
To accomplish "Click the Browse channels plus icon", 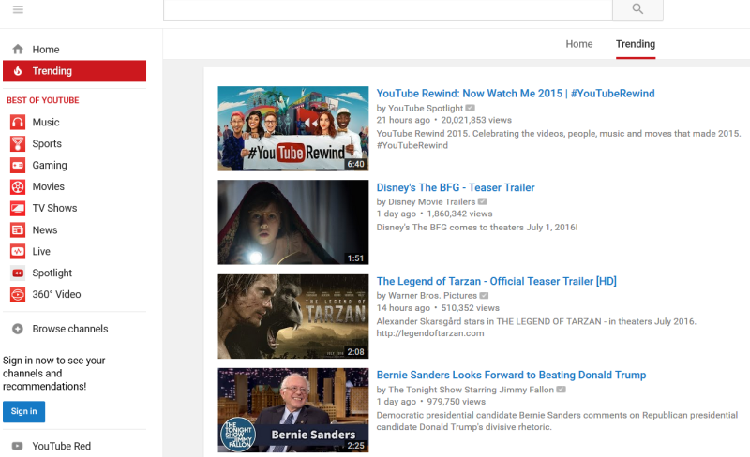I will pyautogui.click(x=18, y=329).
